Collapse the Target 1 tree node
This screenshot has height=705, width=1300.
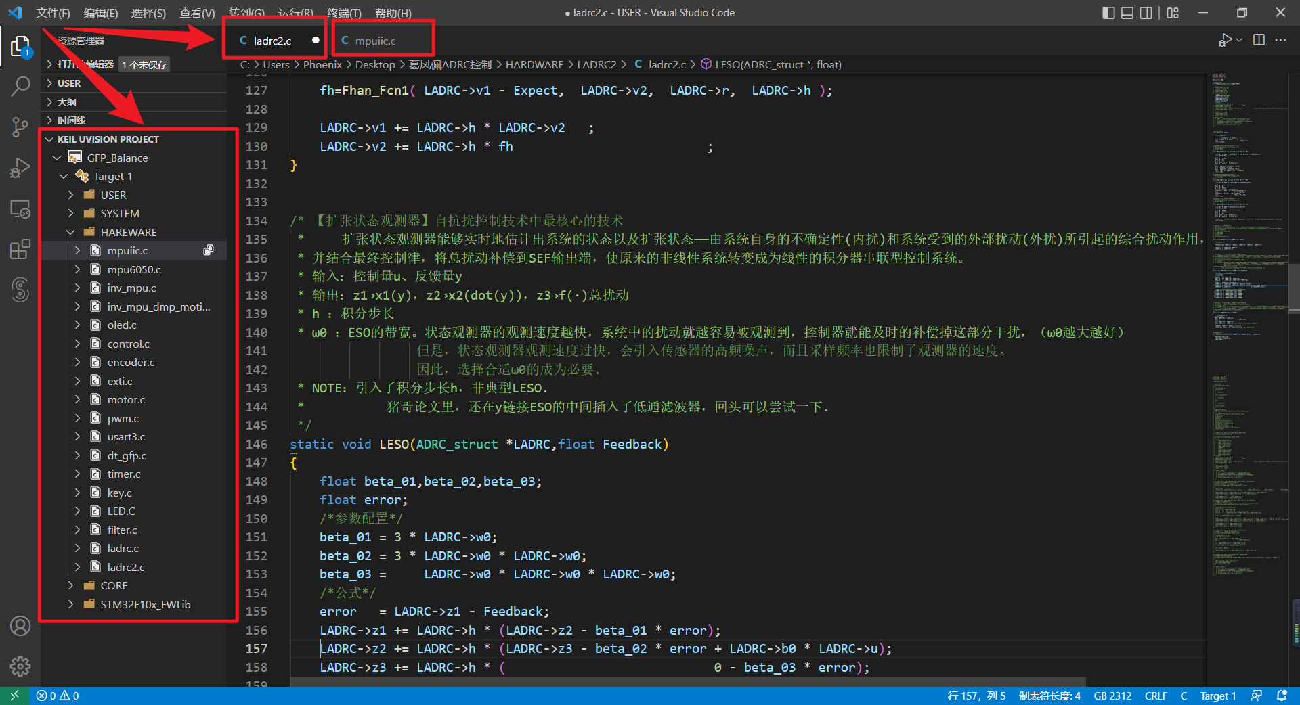[64, 176]
